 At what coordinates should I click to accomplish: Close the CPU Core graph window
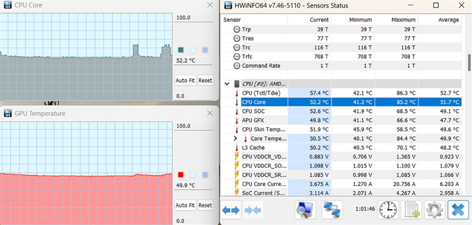coord(210,5)
